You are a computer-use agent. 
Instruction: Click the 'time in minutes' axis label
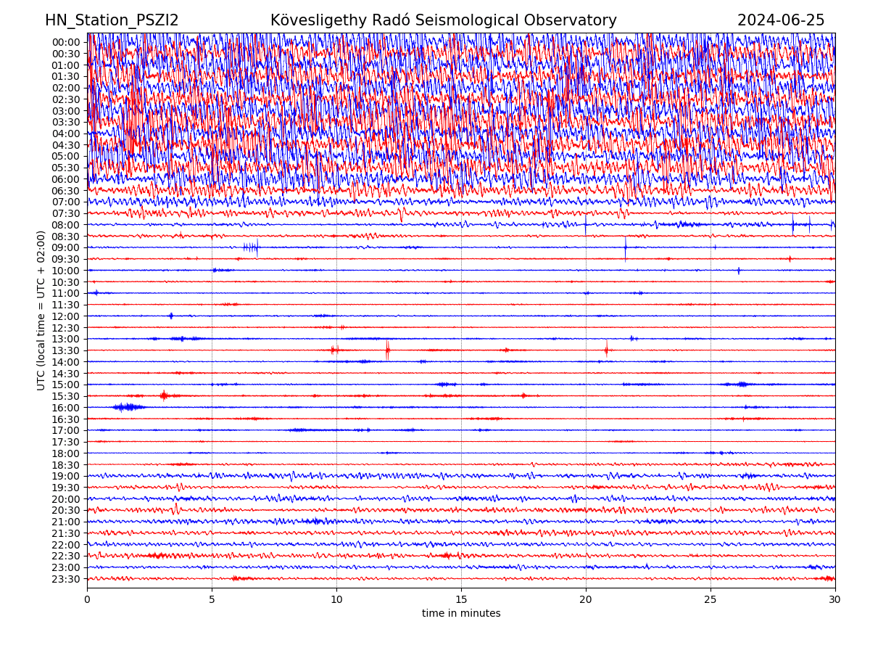pos(461,613)
